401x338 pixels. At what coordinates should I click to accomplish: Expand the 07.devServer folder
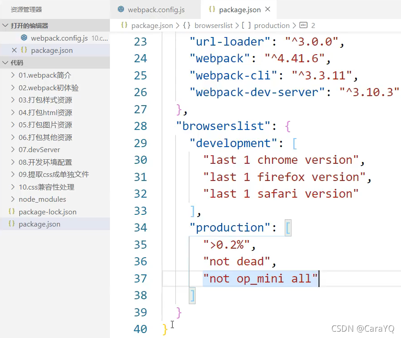click(x=55, y=150)
